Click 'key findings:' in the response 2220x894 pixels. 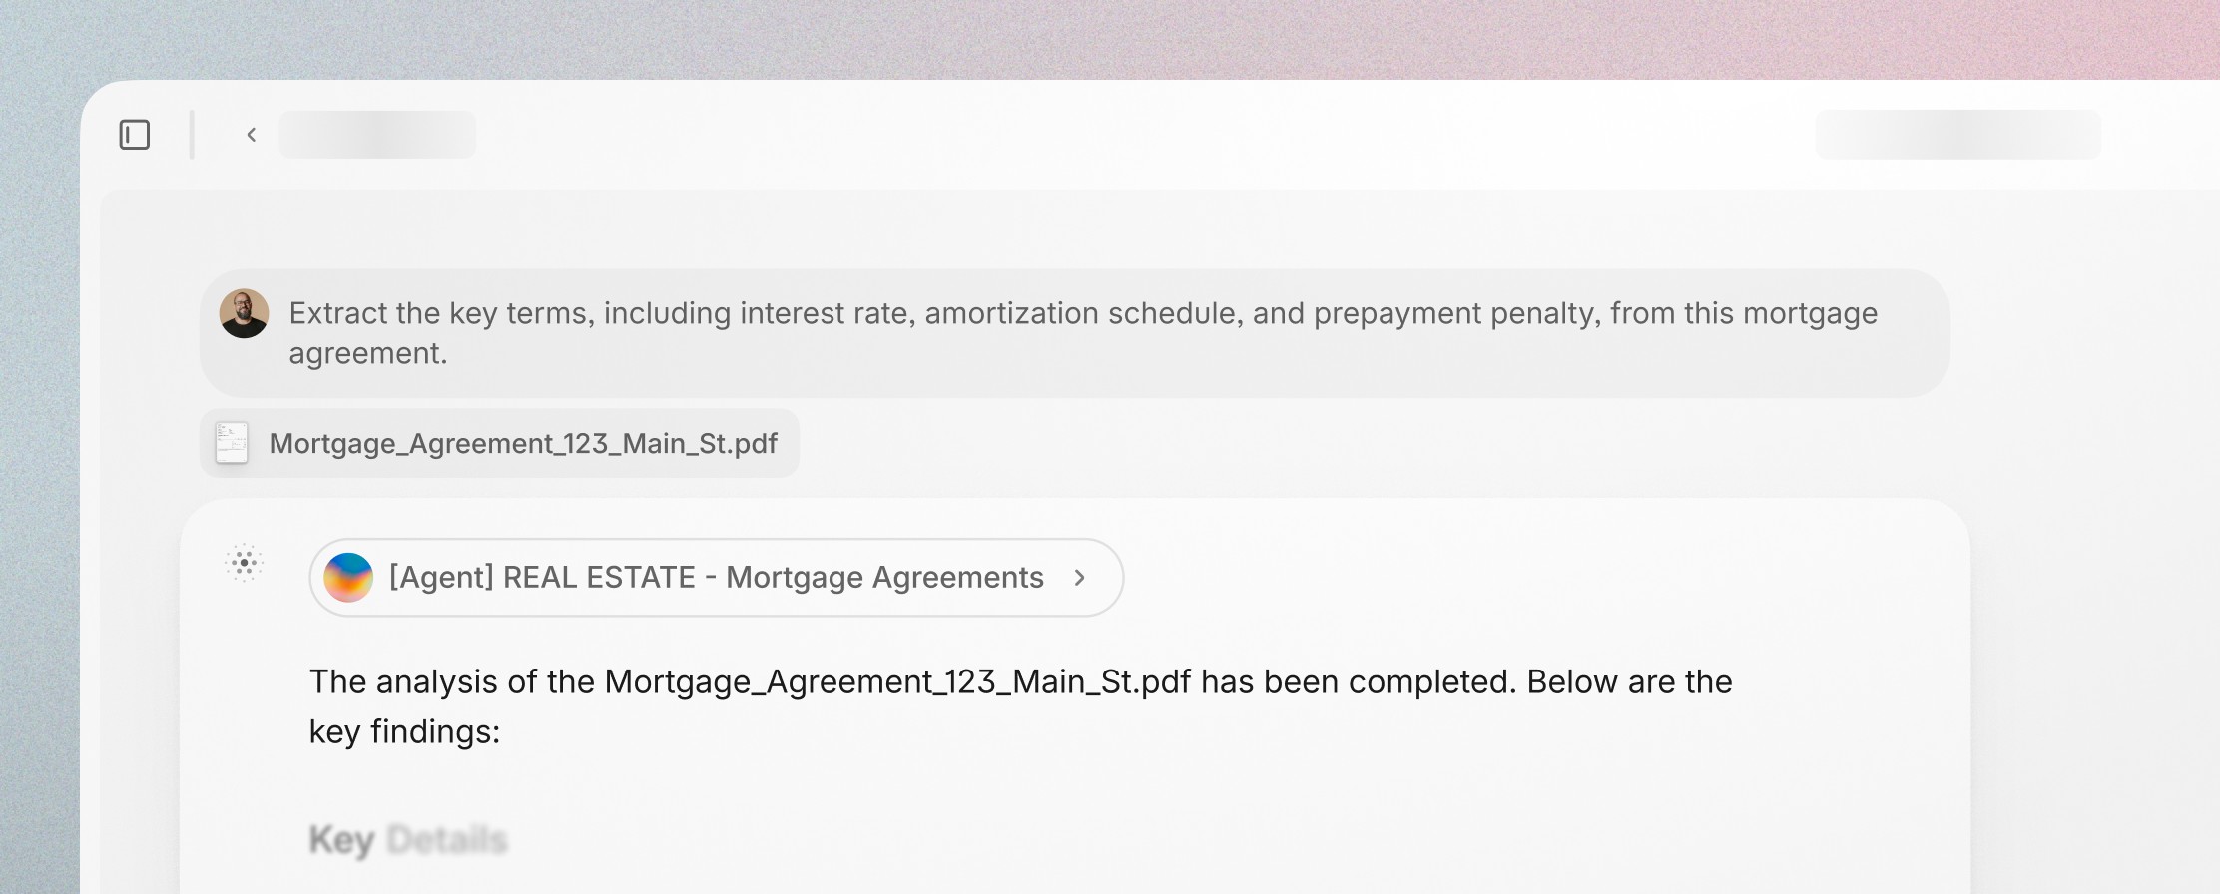pyautogui.click(x=404, y=732)
